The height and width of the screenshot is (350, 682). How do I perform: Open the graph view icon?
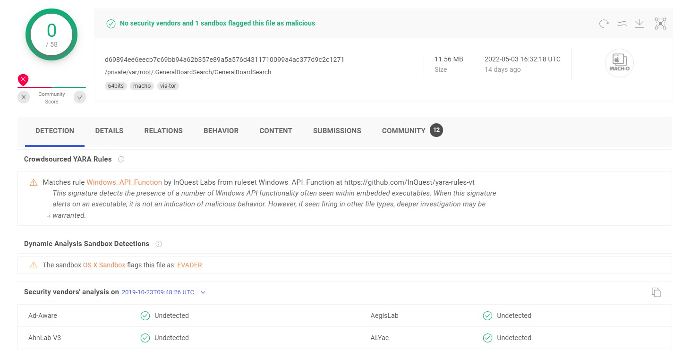pyautogui.click(x=660, y=24)
